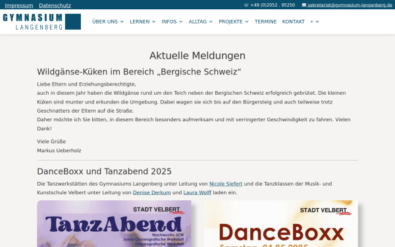Go to the KONTAKT page
The height and width of the screenshot is (247, 395).
pos(293,22)
